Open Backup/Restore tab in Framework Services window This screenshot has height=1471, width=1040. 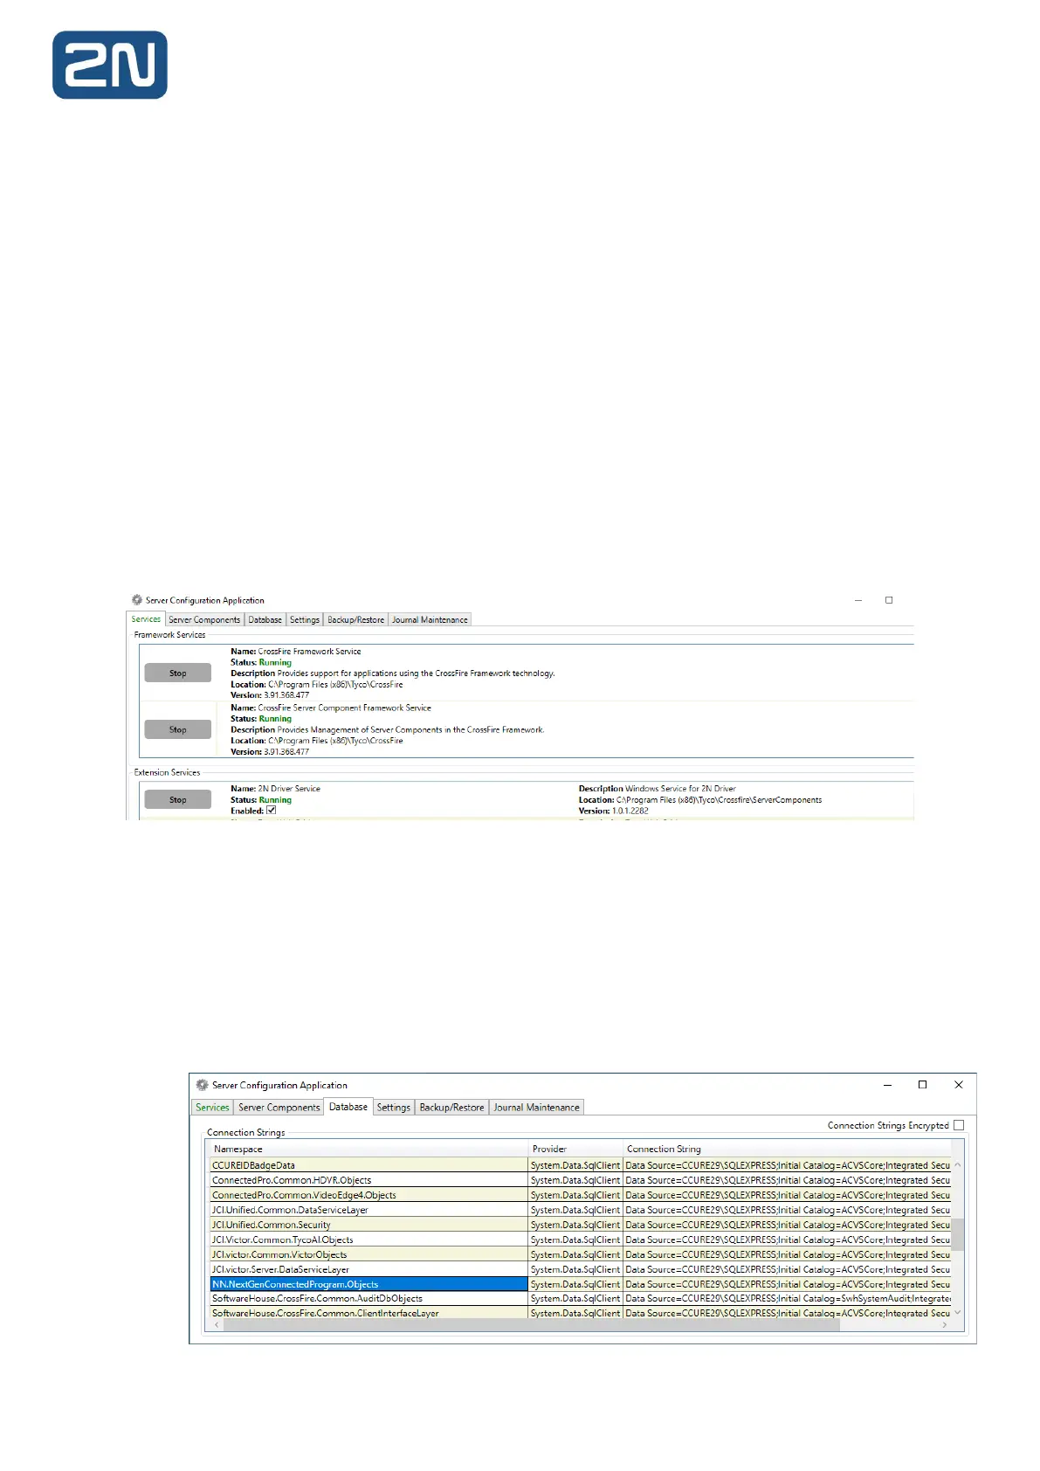(355, 619)
